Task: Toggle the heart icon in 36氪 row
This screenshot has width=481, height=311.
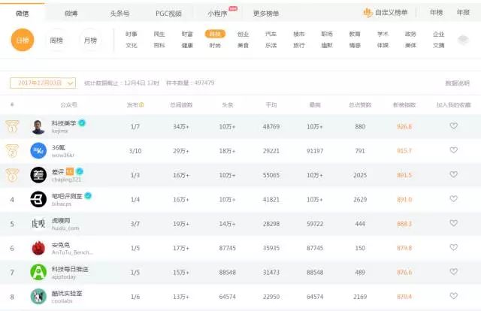Action: [454, 150]
